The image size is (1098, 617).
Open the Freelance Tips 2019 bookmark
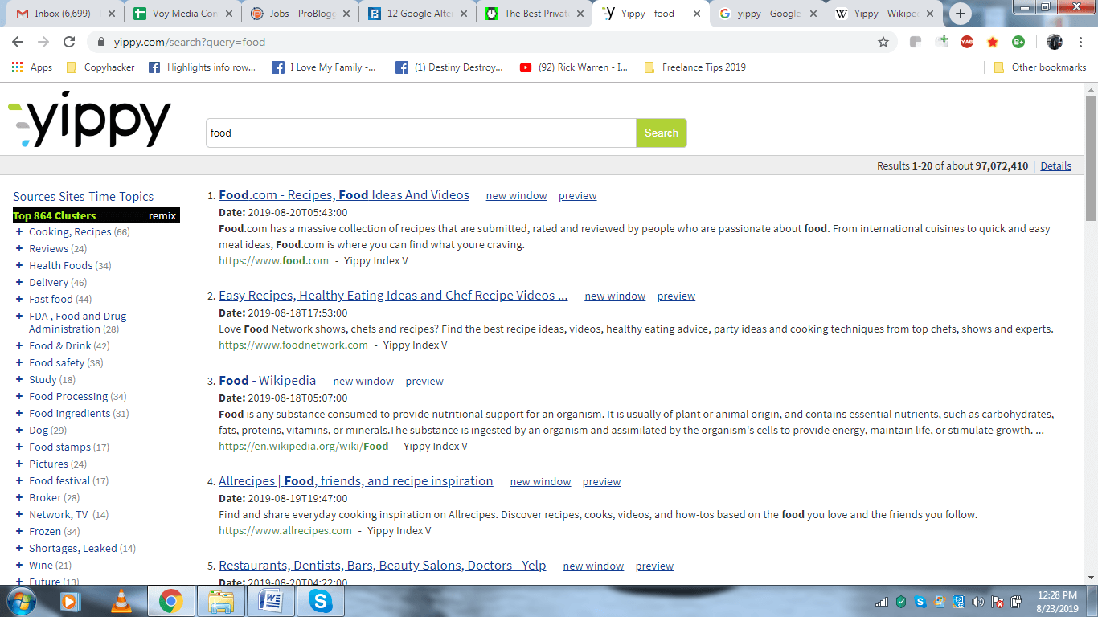point(695,67)
